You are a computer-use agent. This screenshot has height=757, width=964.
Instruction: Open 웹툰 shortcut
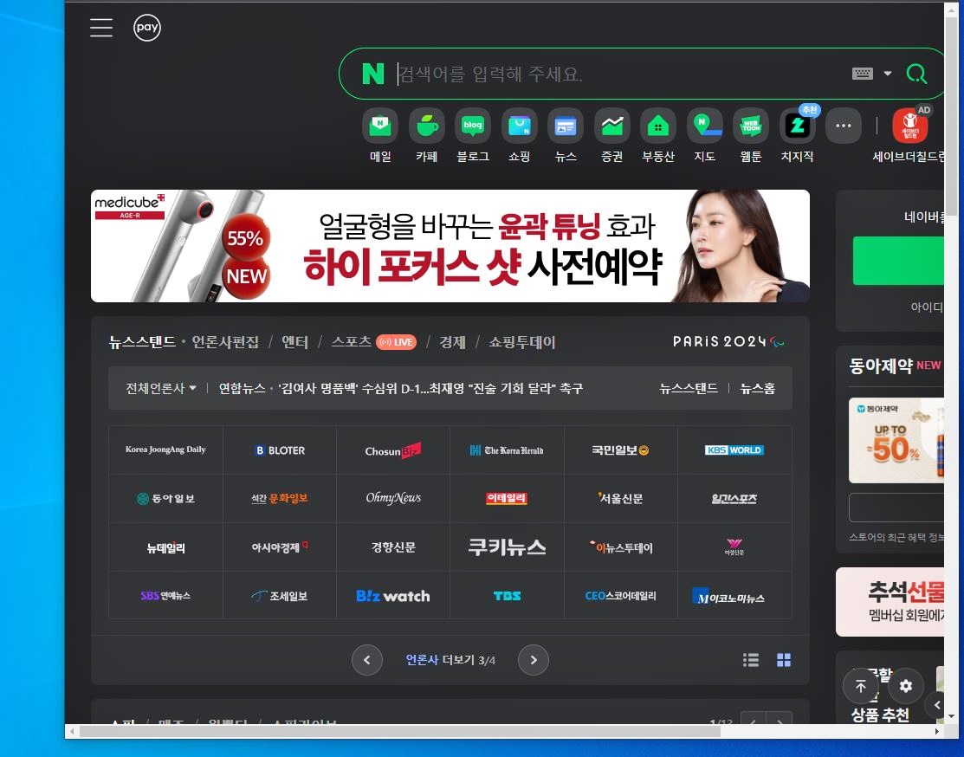pyautogui.click(x=751, y=135)
